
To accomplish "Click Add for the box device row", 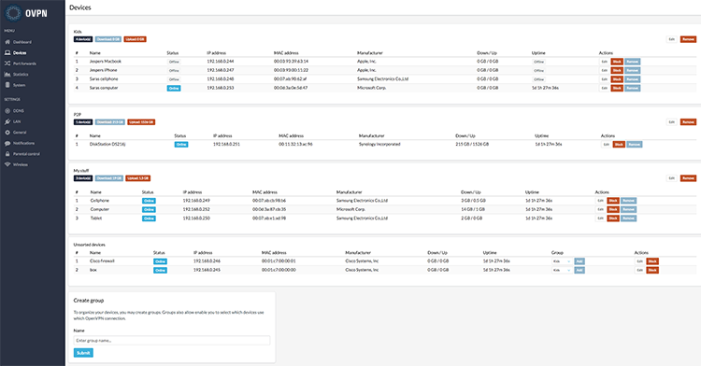I will (579, 270).
